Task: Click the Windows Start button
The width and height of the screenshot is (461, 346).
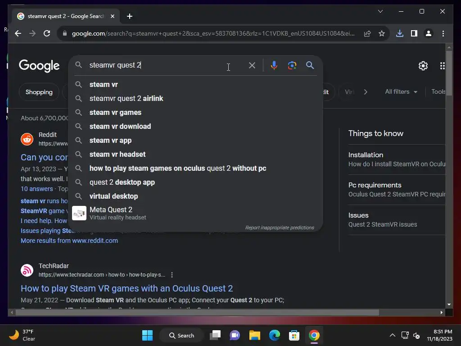Action: pyautogui.click(x=147, y=335)
